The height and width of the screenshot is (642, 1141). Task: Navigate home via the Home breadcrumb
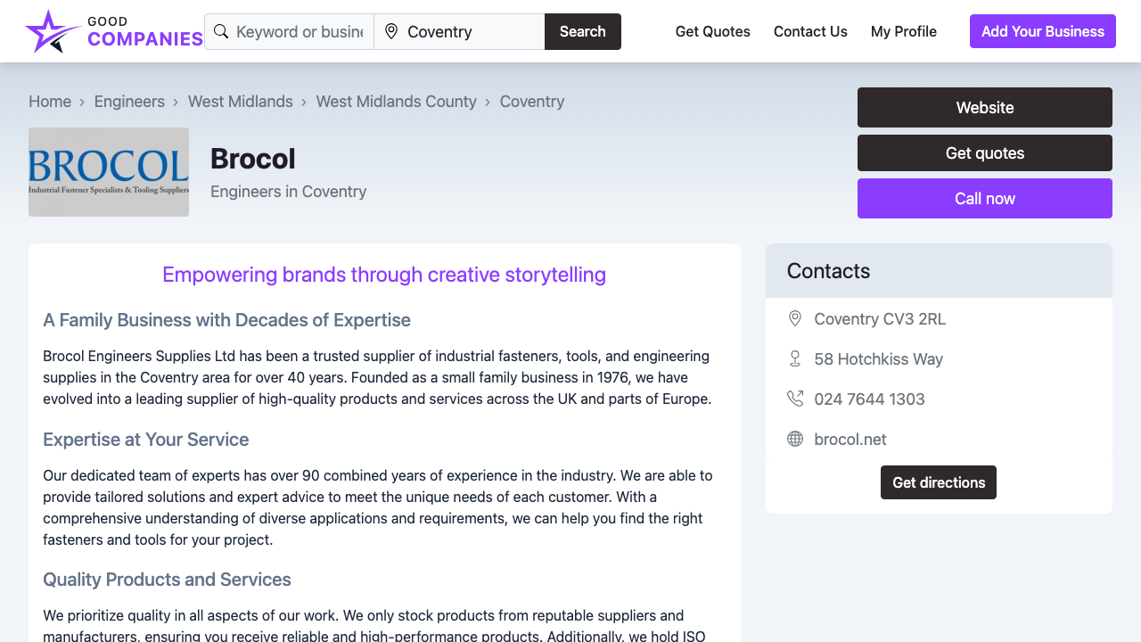click(x=50, y=101)
